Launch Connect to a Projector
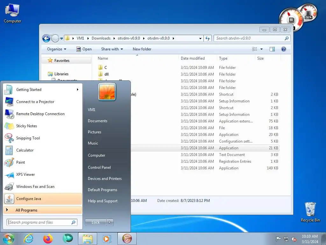 point(43,102)
